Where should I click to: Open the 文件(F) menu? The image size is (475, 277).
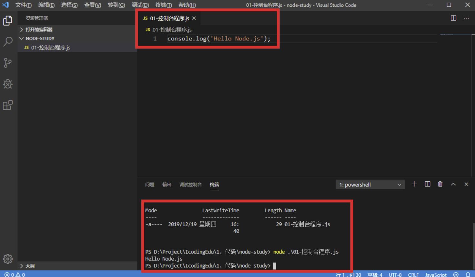click(24, 5)
